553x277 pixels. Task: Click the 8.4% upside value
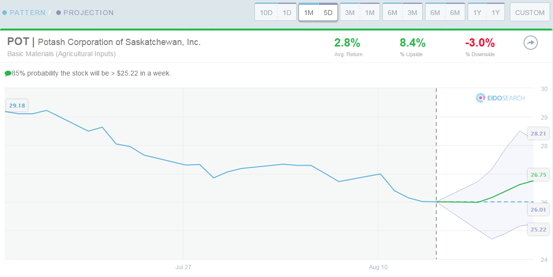coord(412,43)
